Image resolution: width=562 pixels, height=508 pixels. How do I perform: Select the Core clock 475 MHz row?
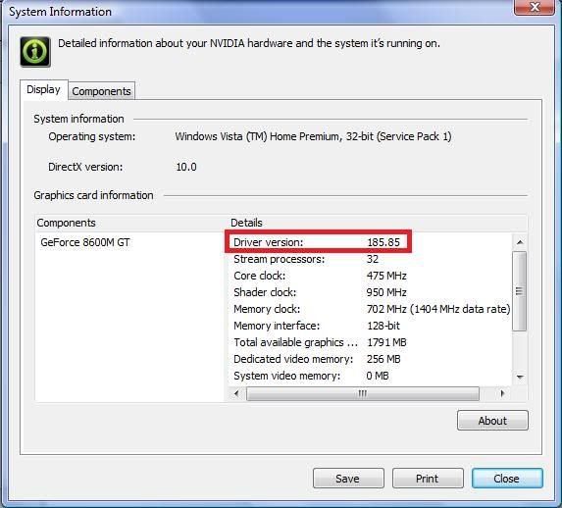click(x=370, y=276)
